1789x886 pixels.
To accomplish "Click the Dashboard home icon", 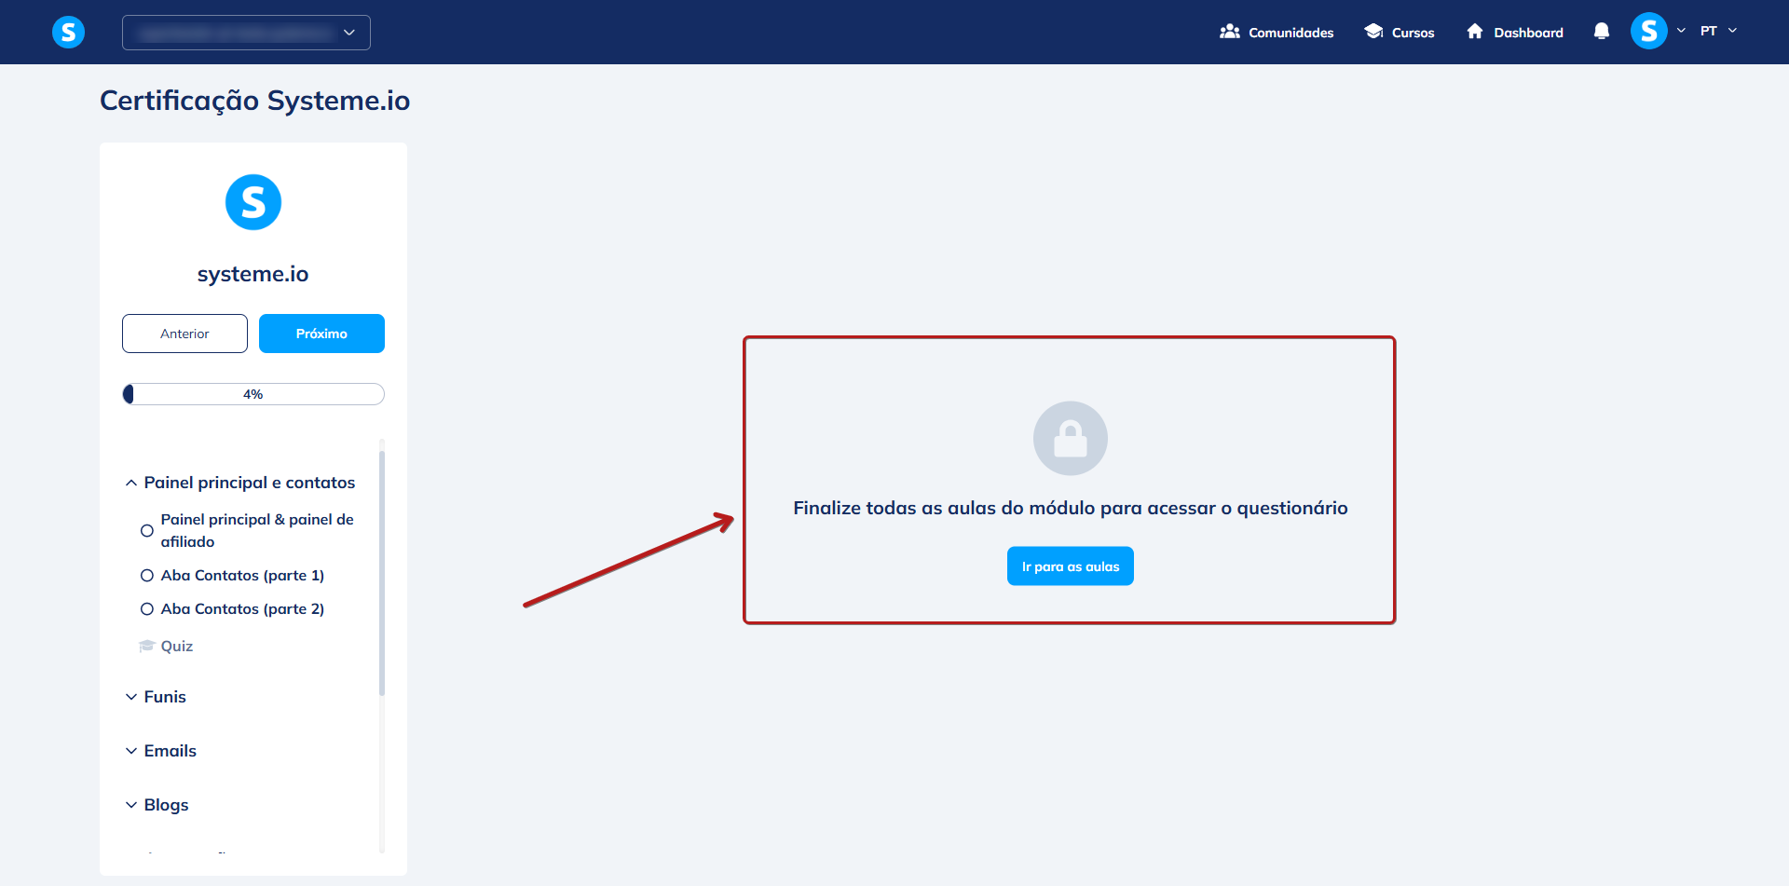I will pos(1475,32).
